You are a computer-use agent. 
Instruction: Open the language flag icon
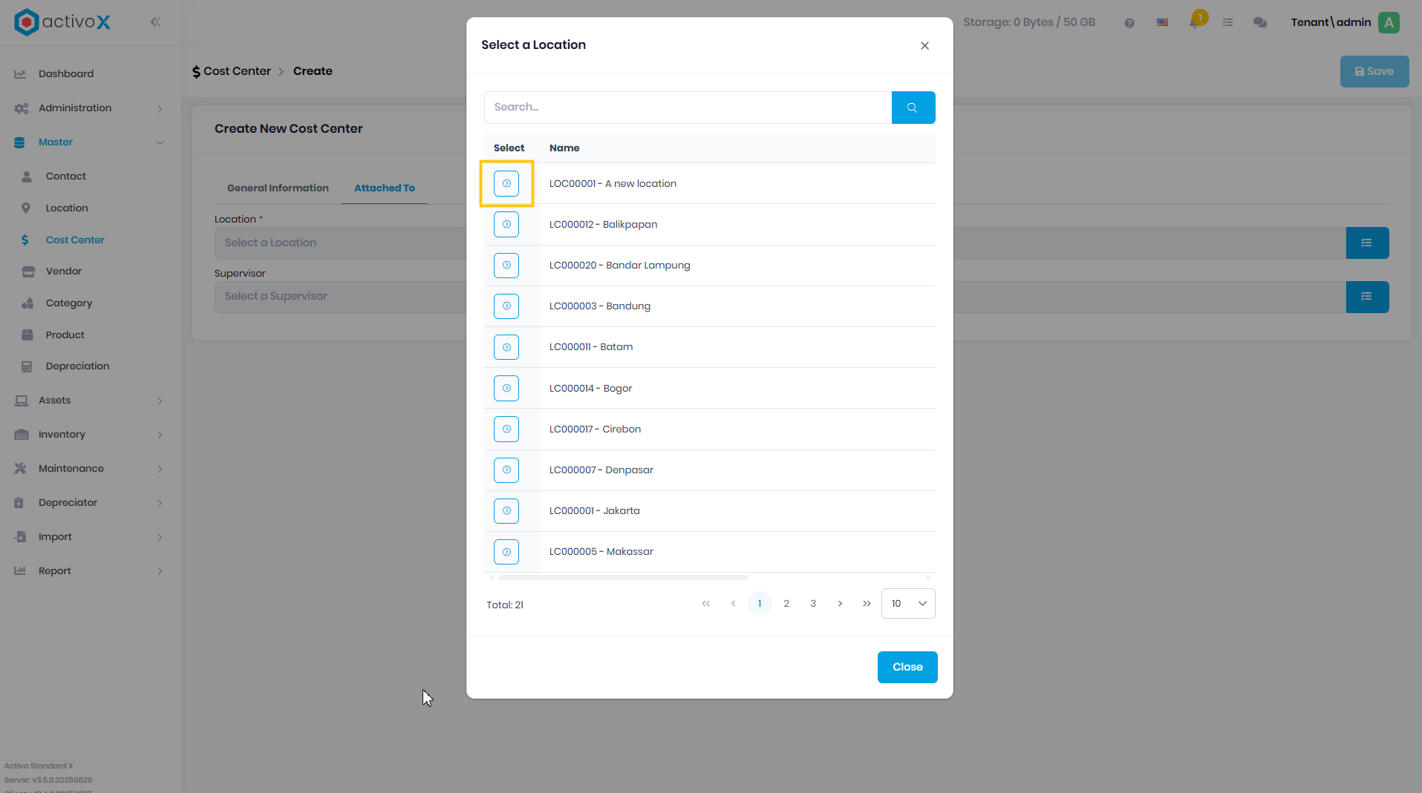pyautogui.click(x=1162, y=22)
